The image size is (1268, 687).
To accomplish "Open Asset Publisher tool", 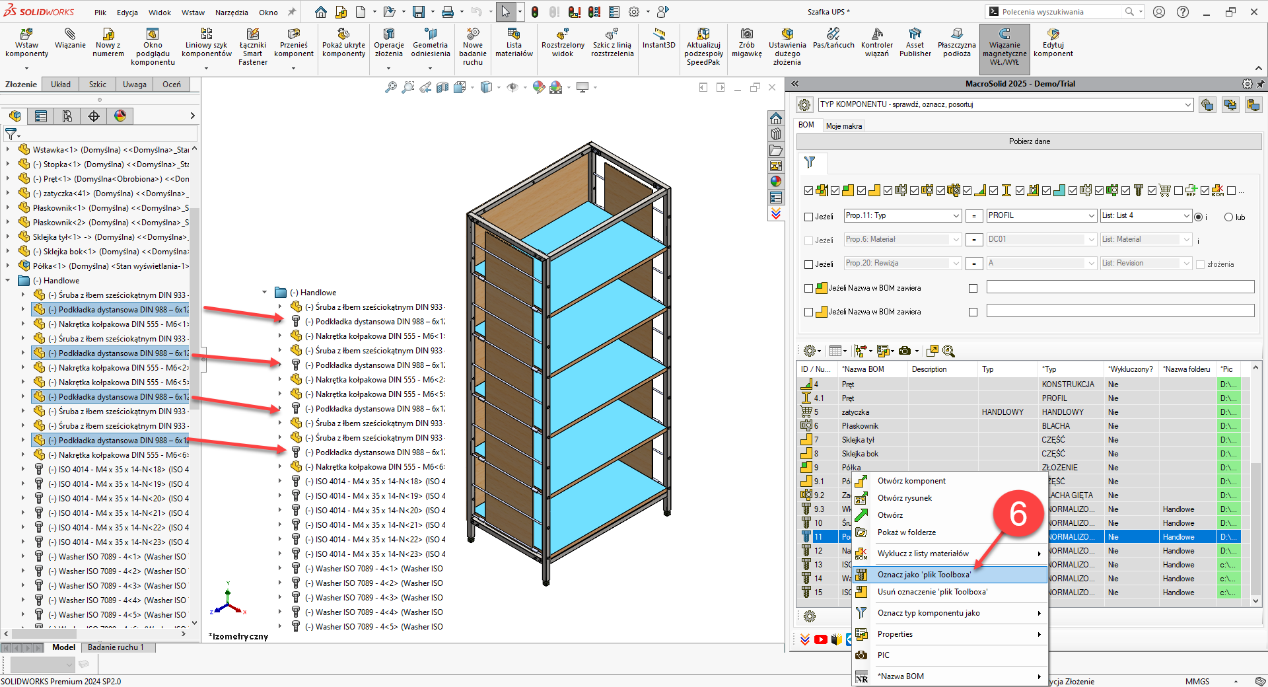I will tap(915, 44).
